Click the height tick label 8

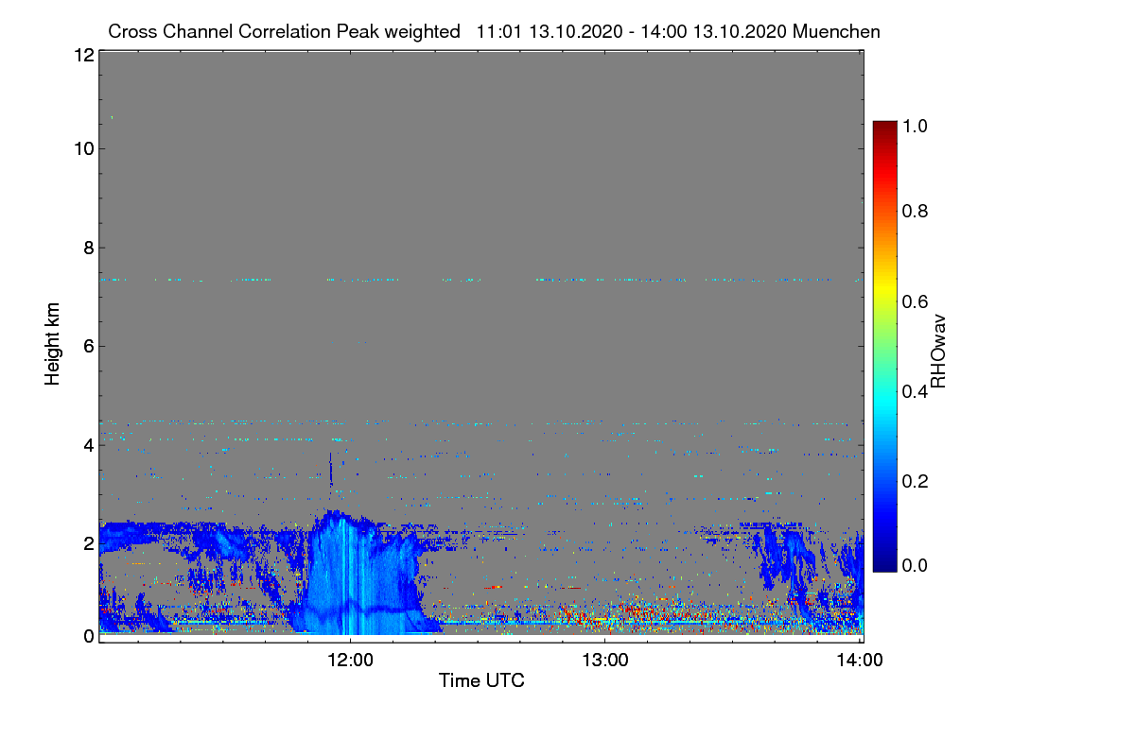88,248
